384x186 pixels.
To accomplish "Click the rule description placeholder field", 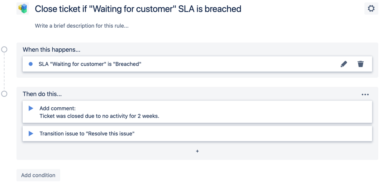I will [x=81, y=26].
